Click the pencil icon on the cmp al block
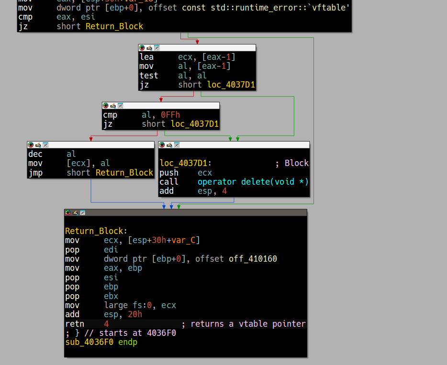 113,106
